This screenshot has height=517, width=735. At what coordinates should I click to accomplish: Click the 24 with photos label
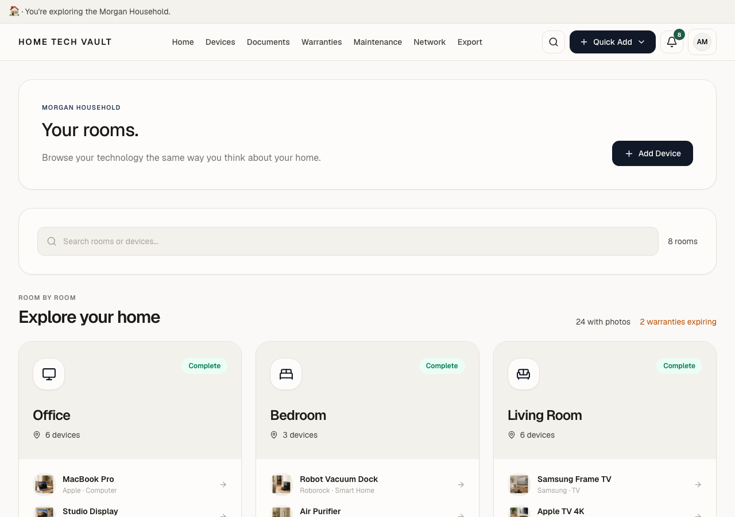pyautogui.click(x=603, y=322)
